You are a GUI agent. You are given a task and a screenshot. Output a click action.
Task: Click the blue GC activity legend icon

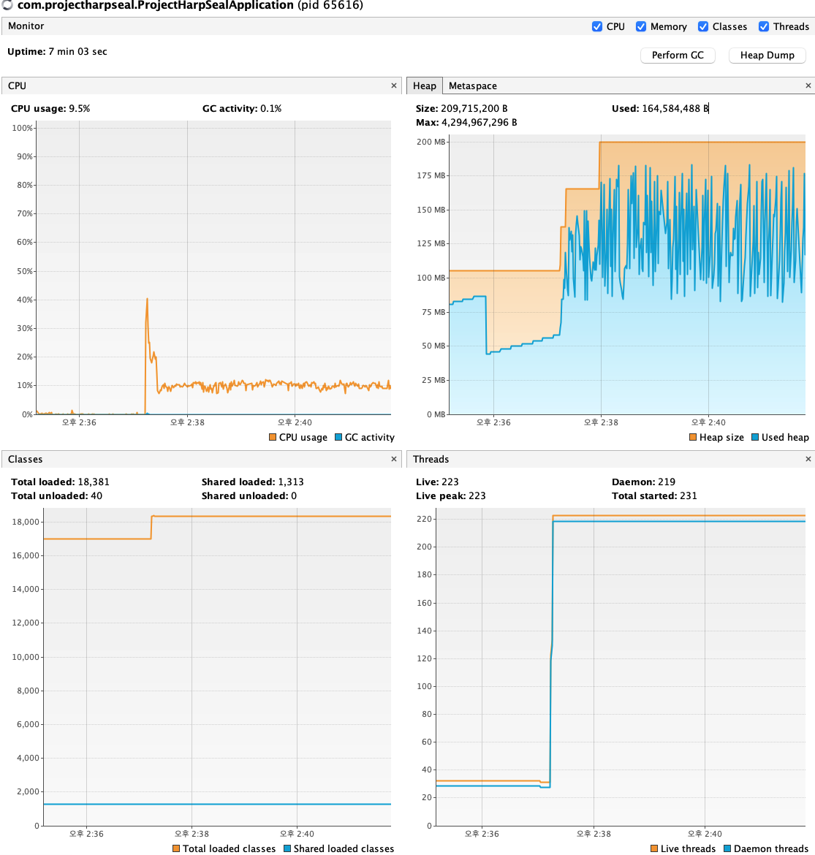(338, 437)
